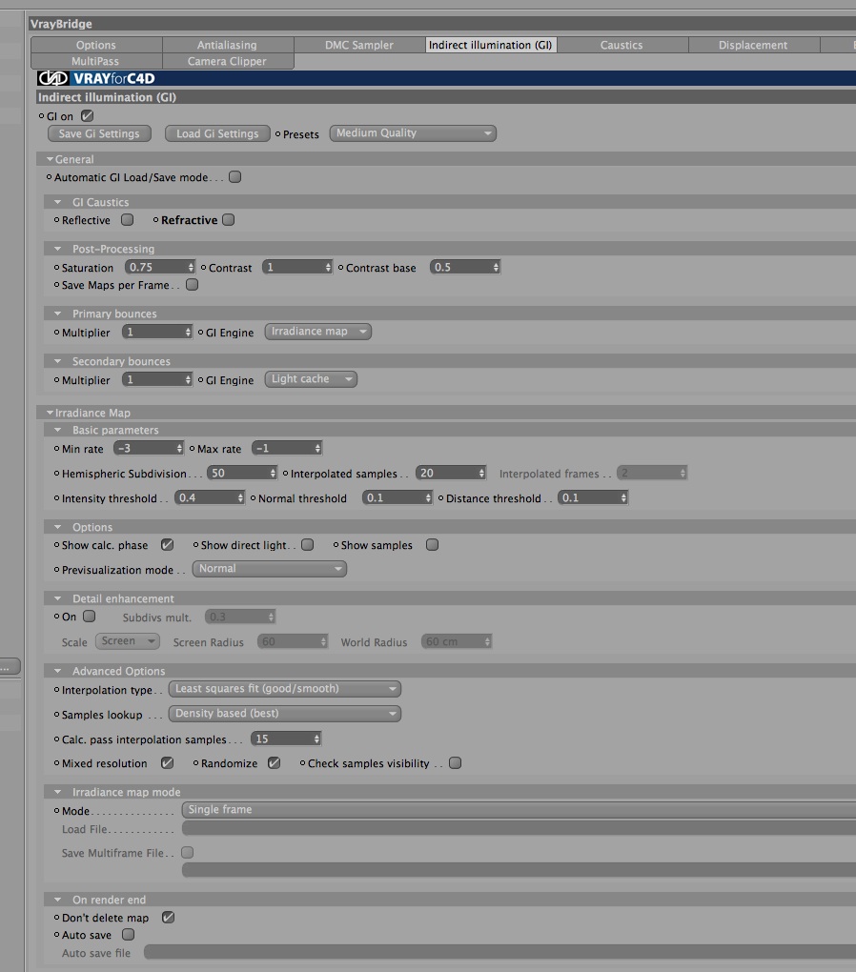Click Hemispheric Subdivision value field
This screenshot has width=856, height=972.
click(x=238, y=473)
